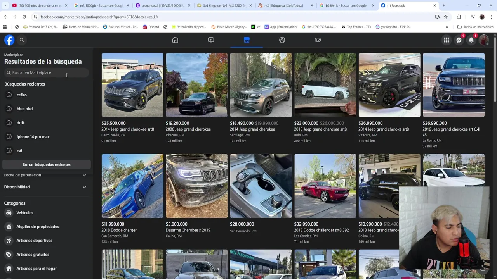This screenshot has width=497, height=279.
Task: Click the Artículos gratuitos category icon
Action: click(9, 255)
